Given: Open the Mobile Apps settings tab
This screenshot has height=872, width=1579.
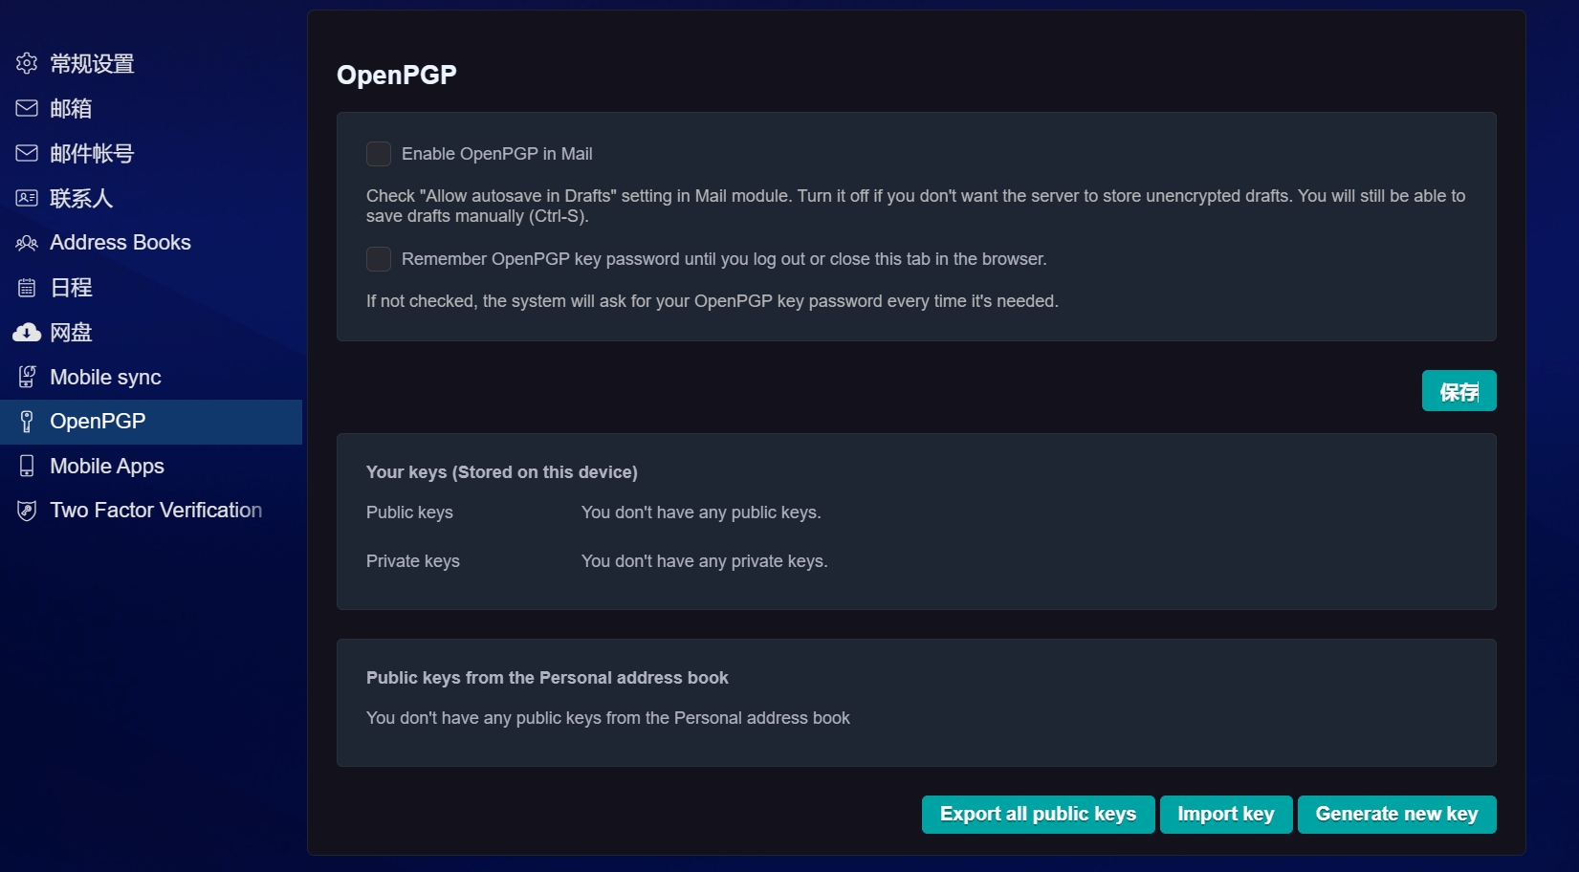Looking at the screenshot, I should pos(107,466).
